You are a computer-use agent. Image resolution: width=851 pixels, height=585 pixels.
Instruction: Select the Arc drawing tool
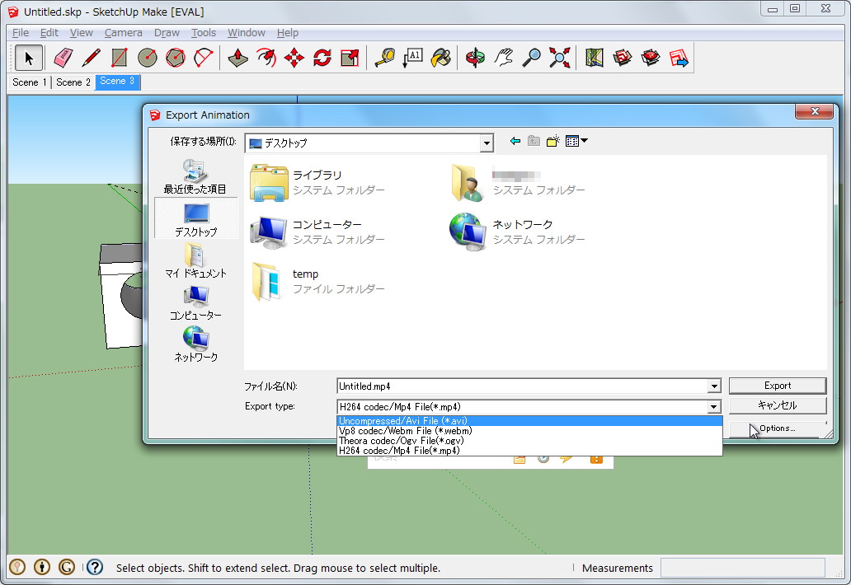pos(203,58)
